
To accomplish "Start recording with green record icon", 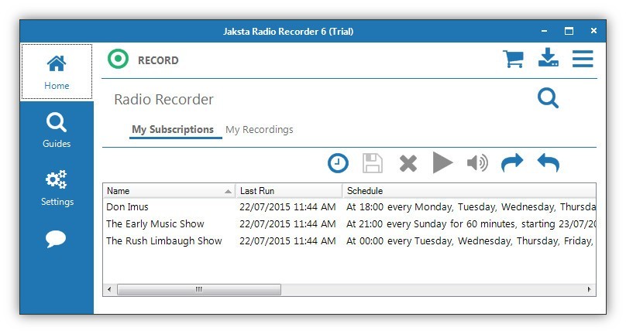I will click(119, 60).
